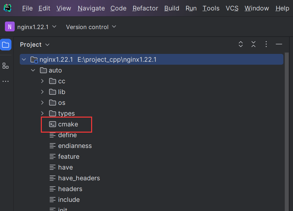Open the VCS menu
The width and height of the screenshot is (293, 211).
point(232,8)
